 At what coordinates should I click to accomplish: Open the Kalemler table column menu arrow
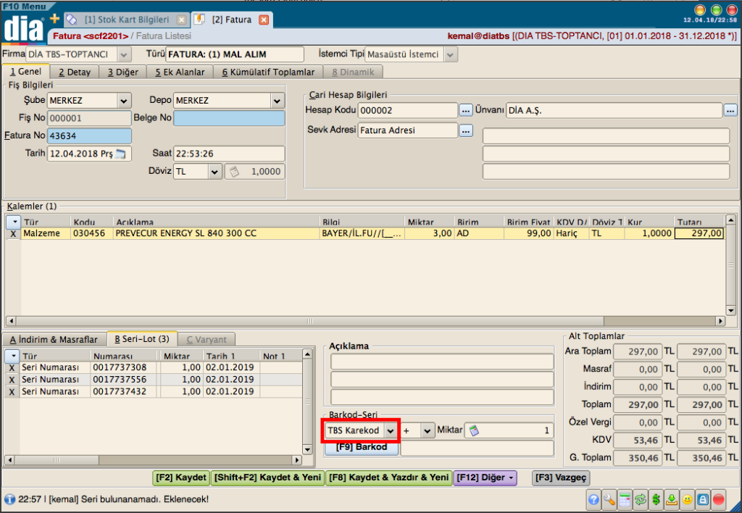[x=14, y=222]
